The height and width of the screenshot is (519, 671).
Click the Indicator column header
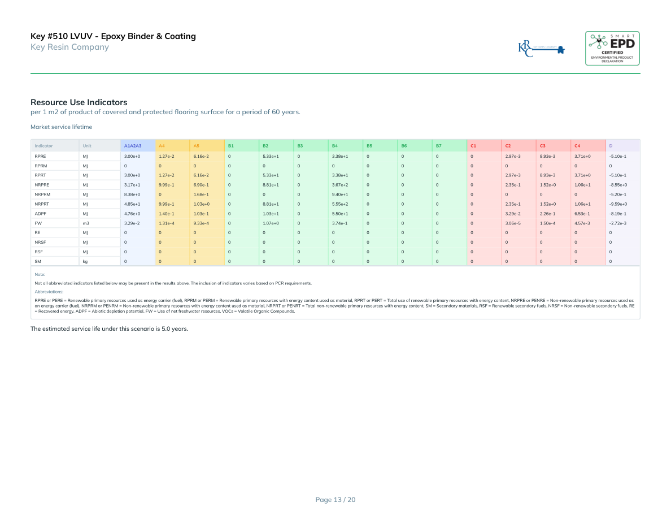tap(43, 146)
